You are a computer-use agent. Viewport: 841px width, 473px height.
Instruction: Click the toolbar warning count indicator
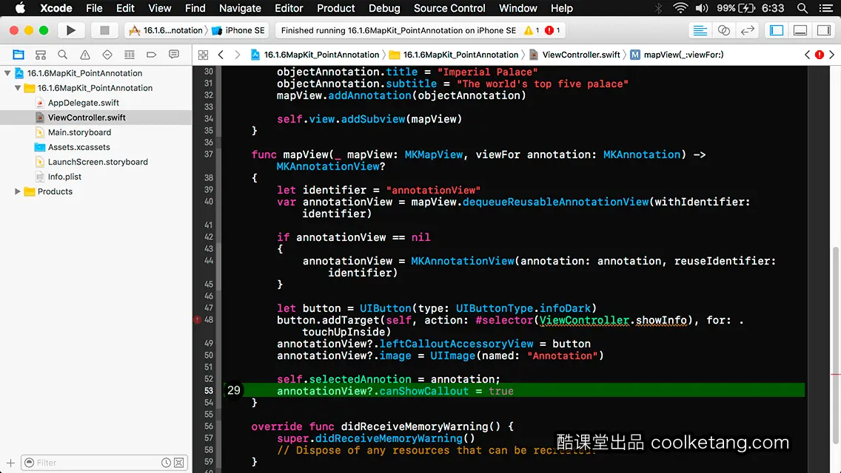[x=531, y=30]
